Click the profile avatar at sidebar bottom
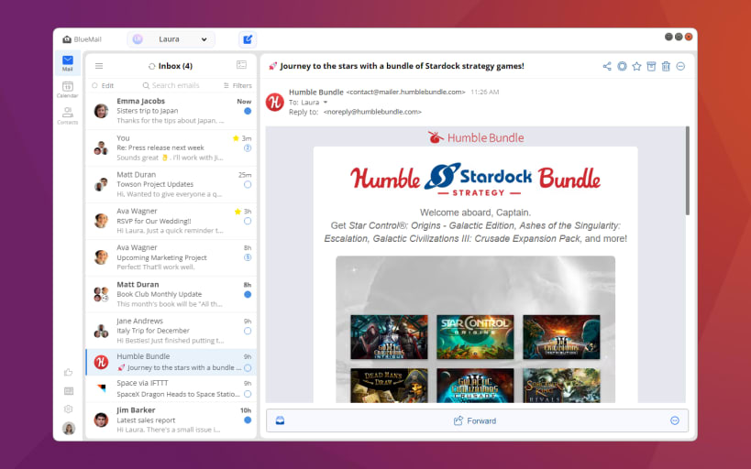 [x=69, y=428]
